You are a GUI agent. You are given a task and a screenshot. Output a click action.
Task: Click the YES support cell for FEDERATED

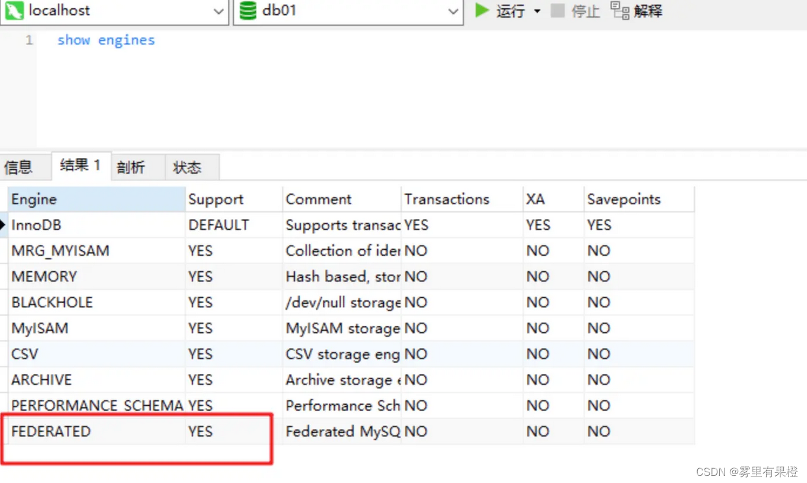(234, 431)
